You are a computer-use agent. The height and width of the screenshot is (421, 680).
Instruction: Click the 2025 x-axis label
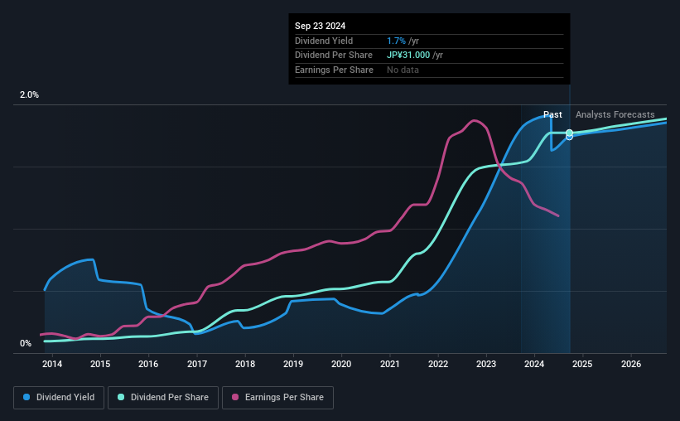click(x=582, y=364)
